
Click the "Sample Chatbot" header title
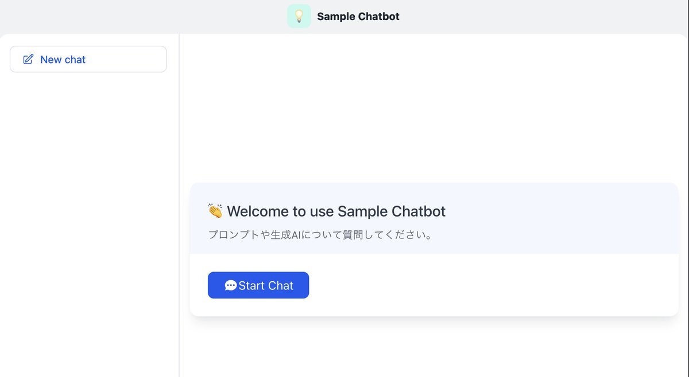(x=358, y=17)
